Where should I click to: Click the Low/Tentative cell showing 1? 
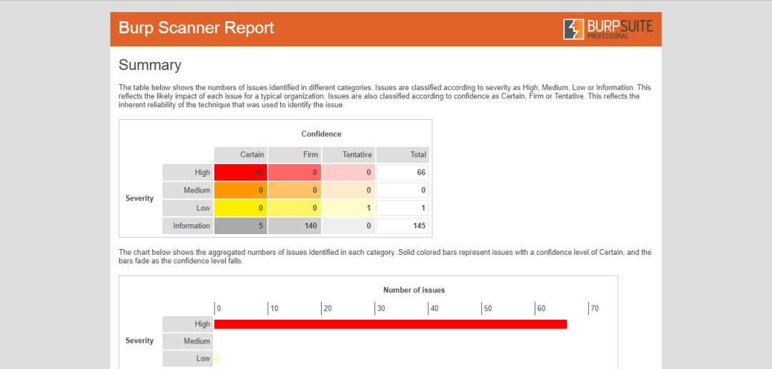[349, 208]
